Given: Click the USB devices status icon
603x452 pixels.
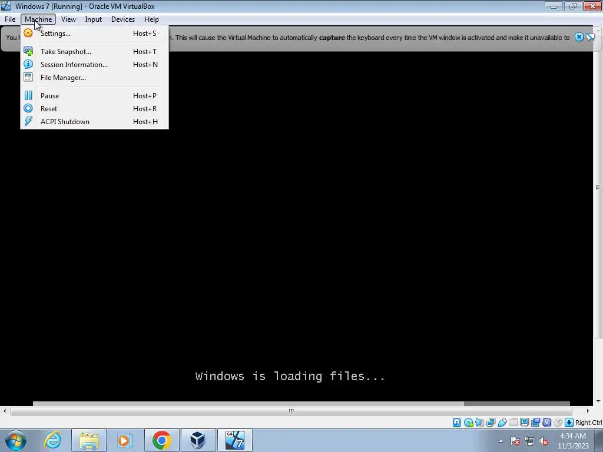Looking at the screenshot, I should 502,423.
